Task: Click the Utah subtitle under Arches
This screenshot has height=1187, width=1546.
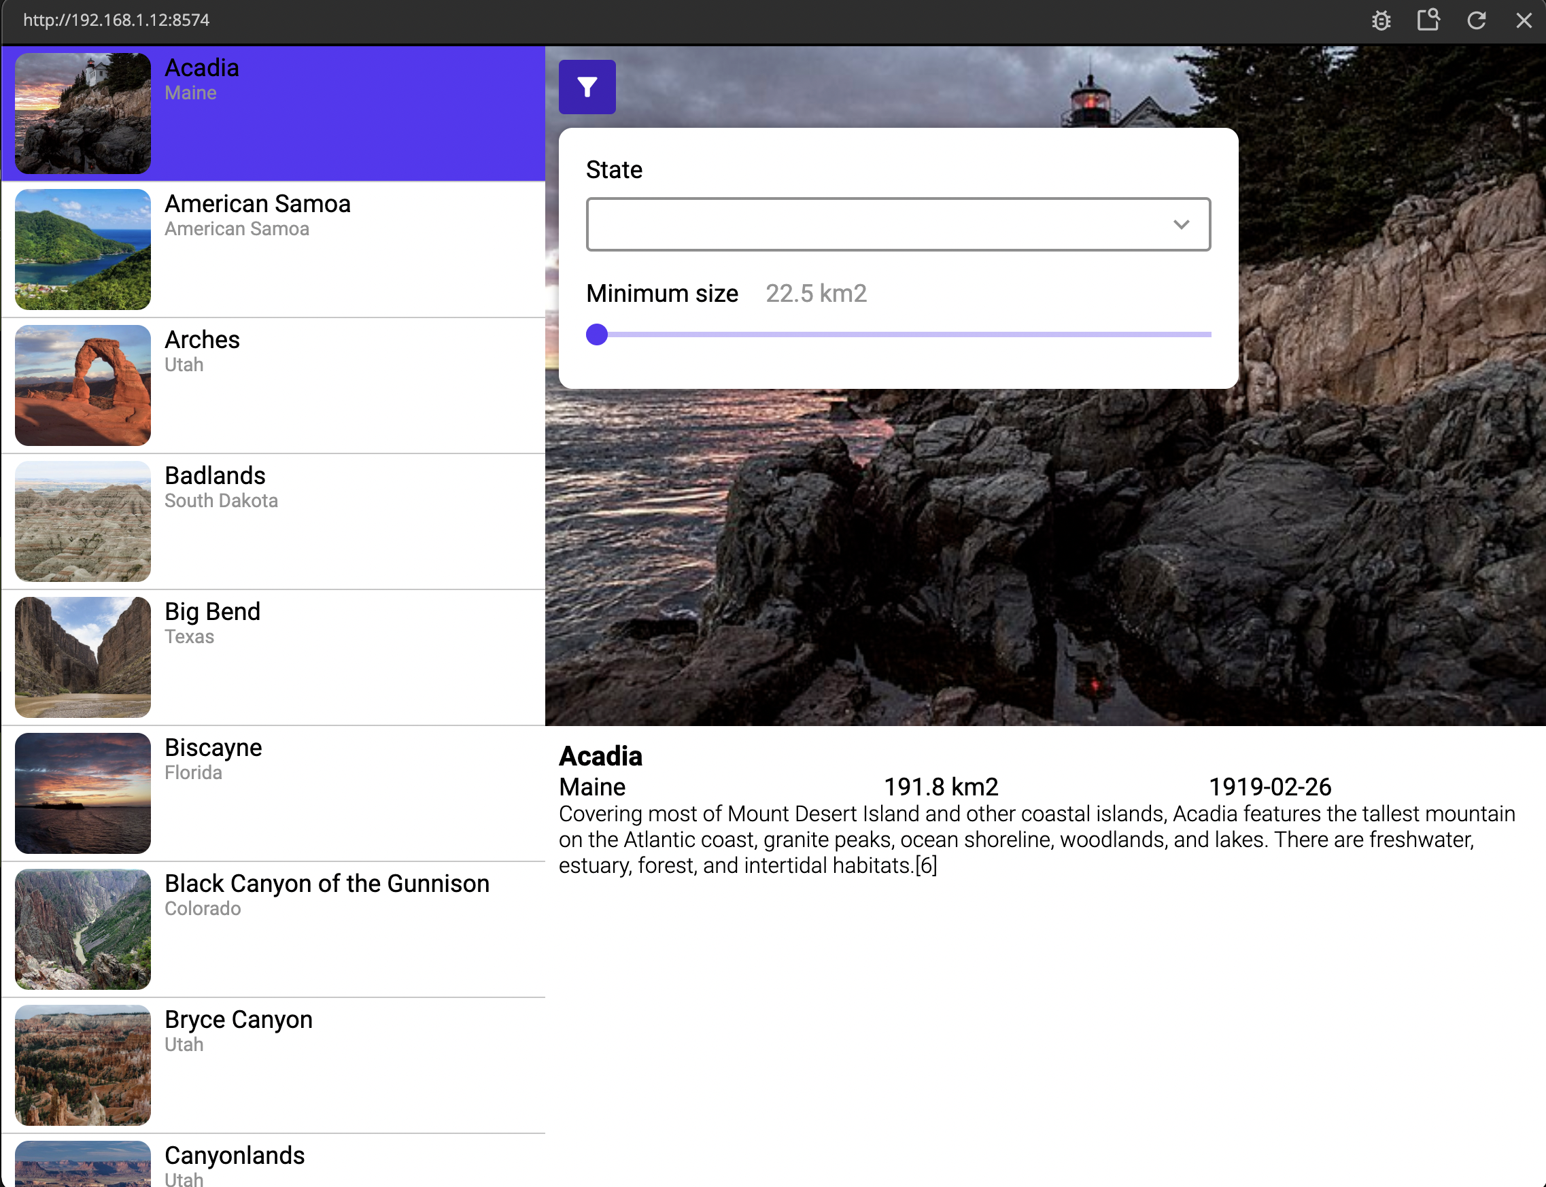Action: 184,364
